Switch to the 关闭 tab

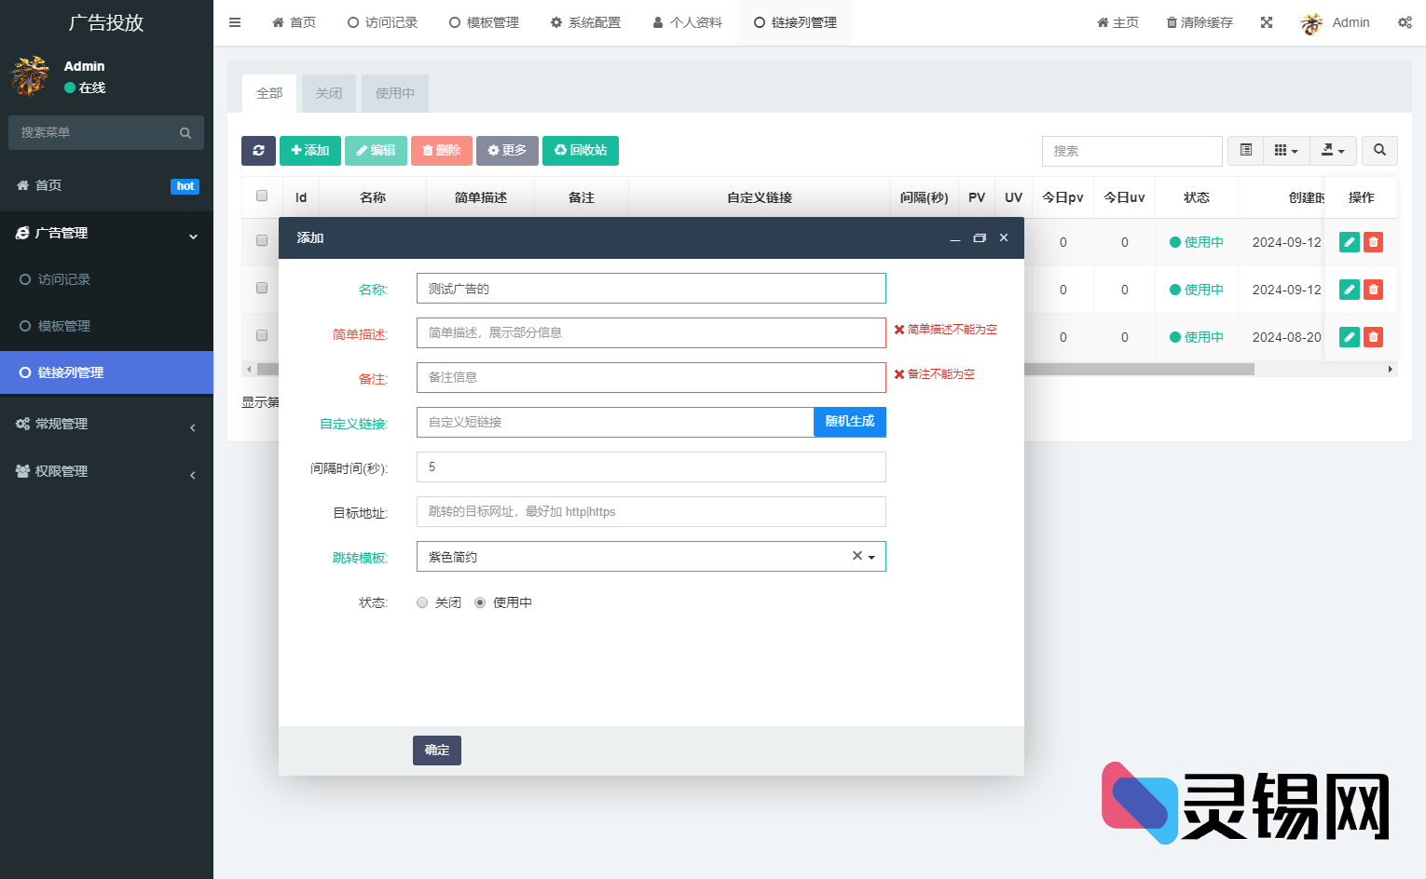[328, 93]
